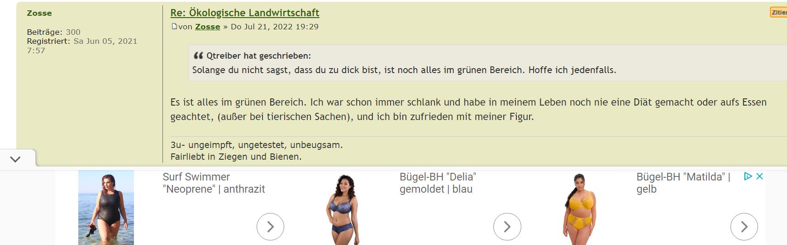
Task: Open the yellow bra Matilda thumbnail
Action: click(580, 209)
